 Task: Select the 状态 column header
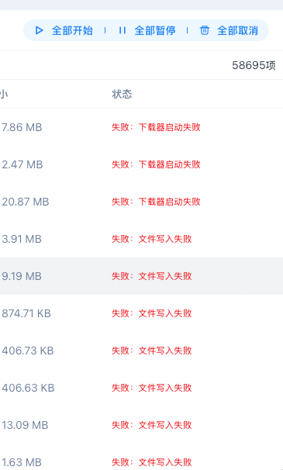click(122, 94)
